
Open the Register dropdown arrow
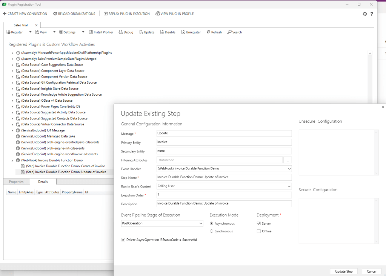pos(30,32)
